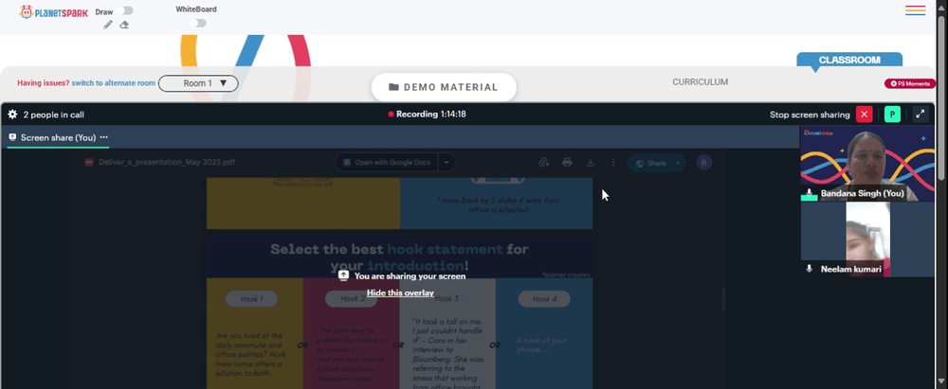This screenshot has width=948, height=389.
Task: Open the PDF viewer more actions menu
Action: coord(613,163)
